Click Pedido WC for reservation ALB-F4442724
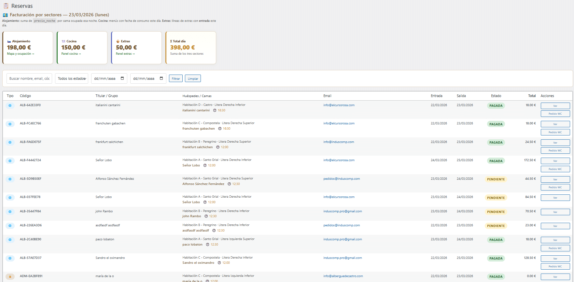This screenshot has width=574, height=282. (x=555, y=169)
